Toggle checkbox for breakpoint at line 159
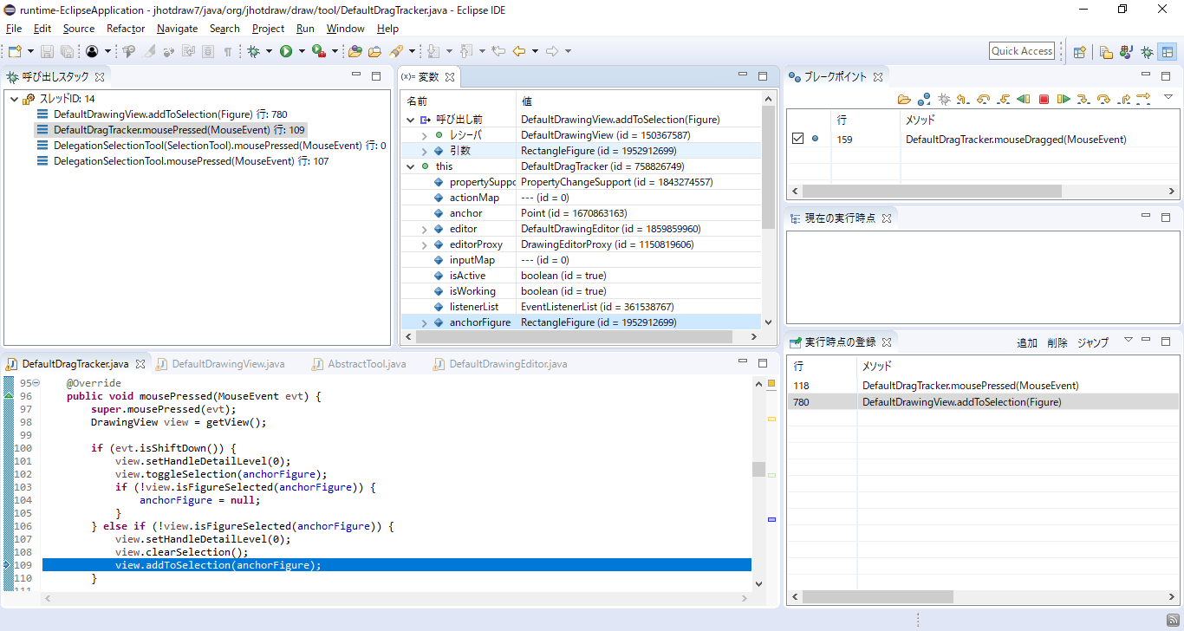 (x=798, y=139)
